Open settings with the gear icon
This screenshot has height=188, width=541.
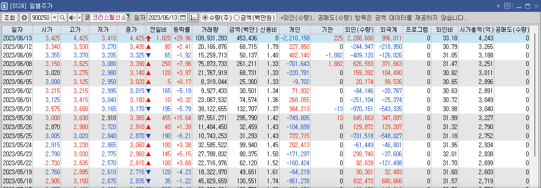[x=24, y=18]
